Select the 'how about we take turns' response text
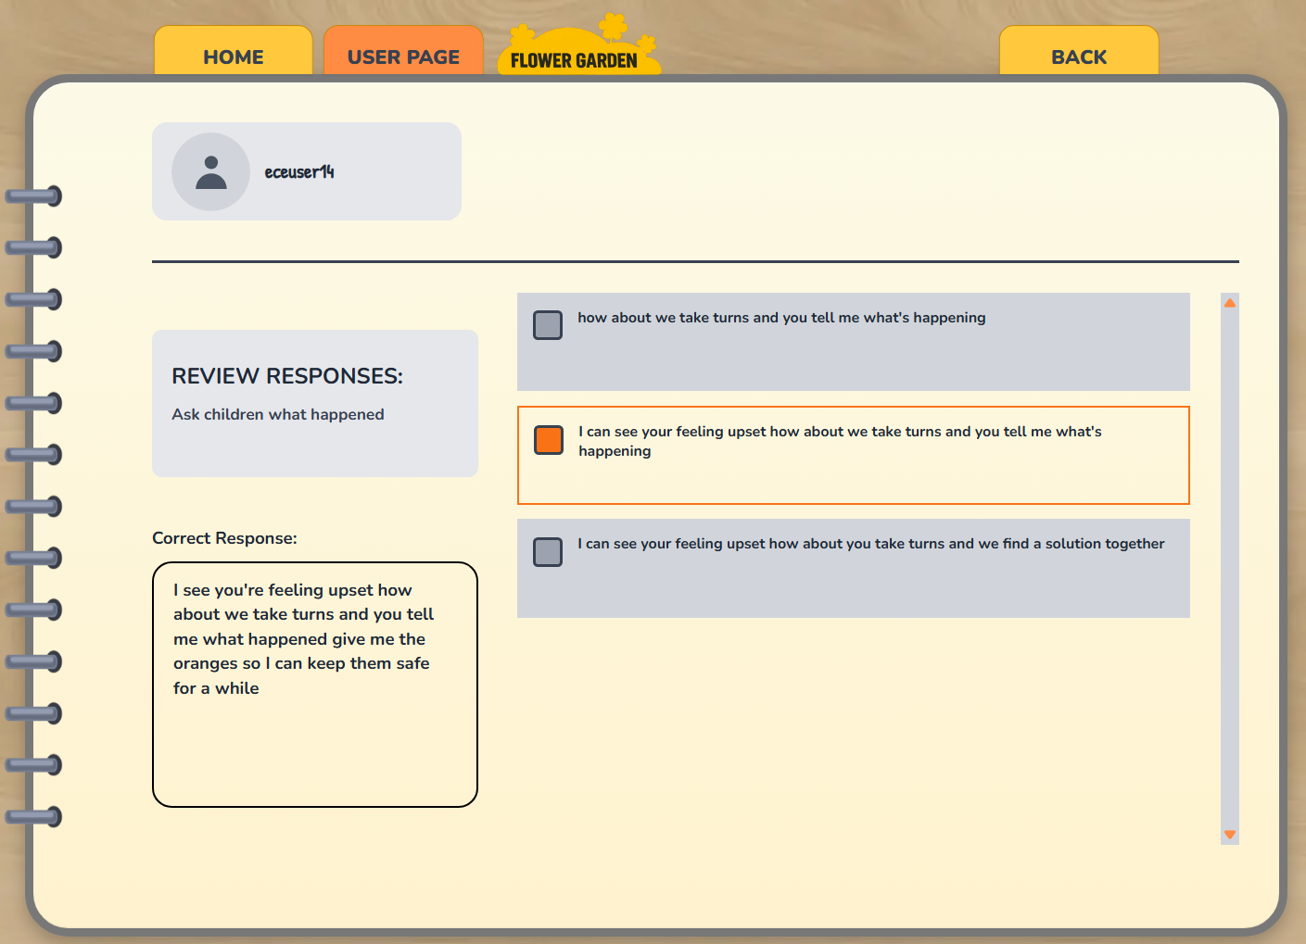1306x944 pixels. (x=781, y=318)
